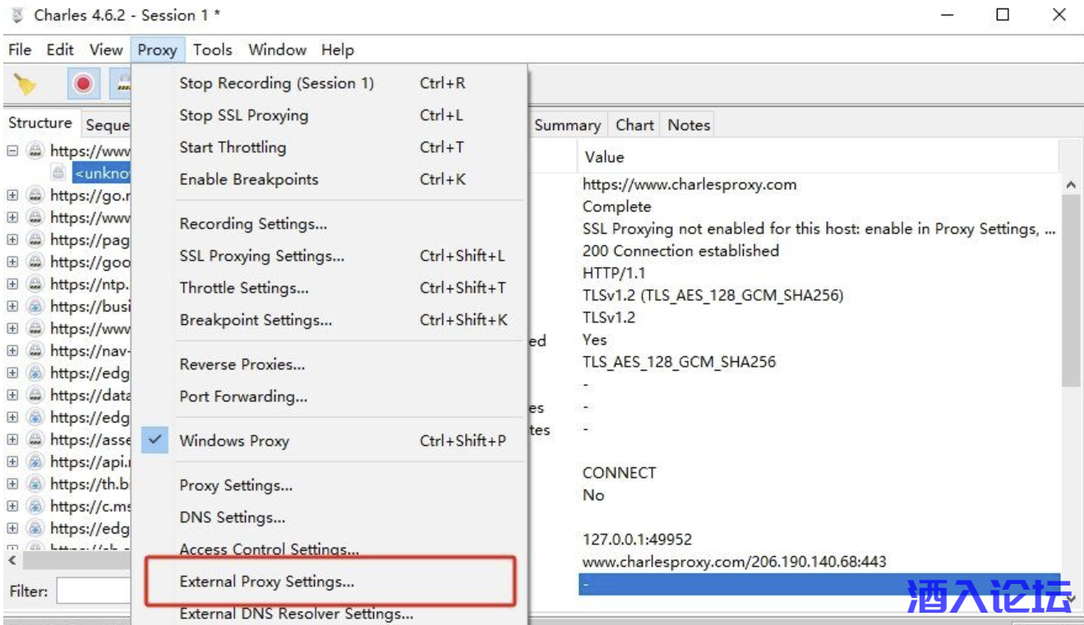
Task: Click the lock icon beside the unknown entry
Action: click(58, 174)
